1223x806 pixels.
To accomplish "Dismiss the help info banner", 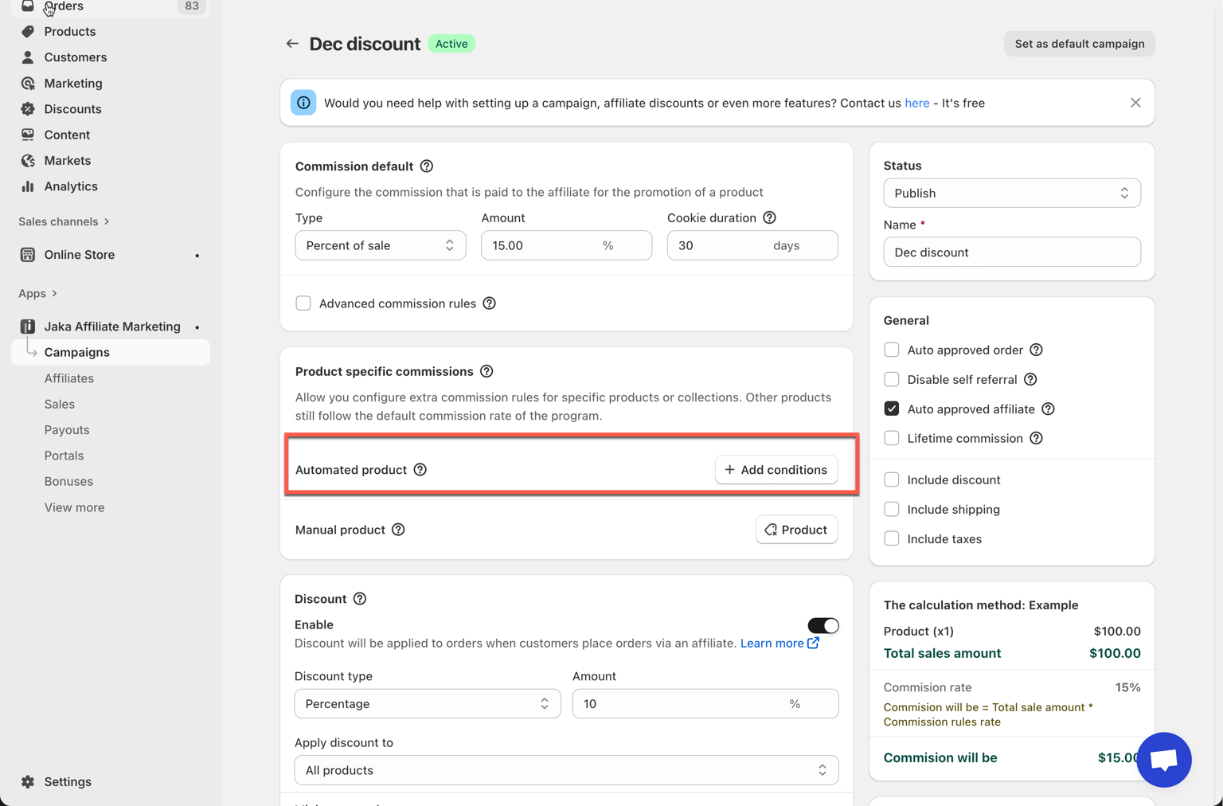I will coord(1135,103).
